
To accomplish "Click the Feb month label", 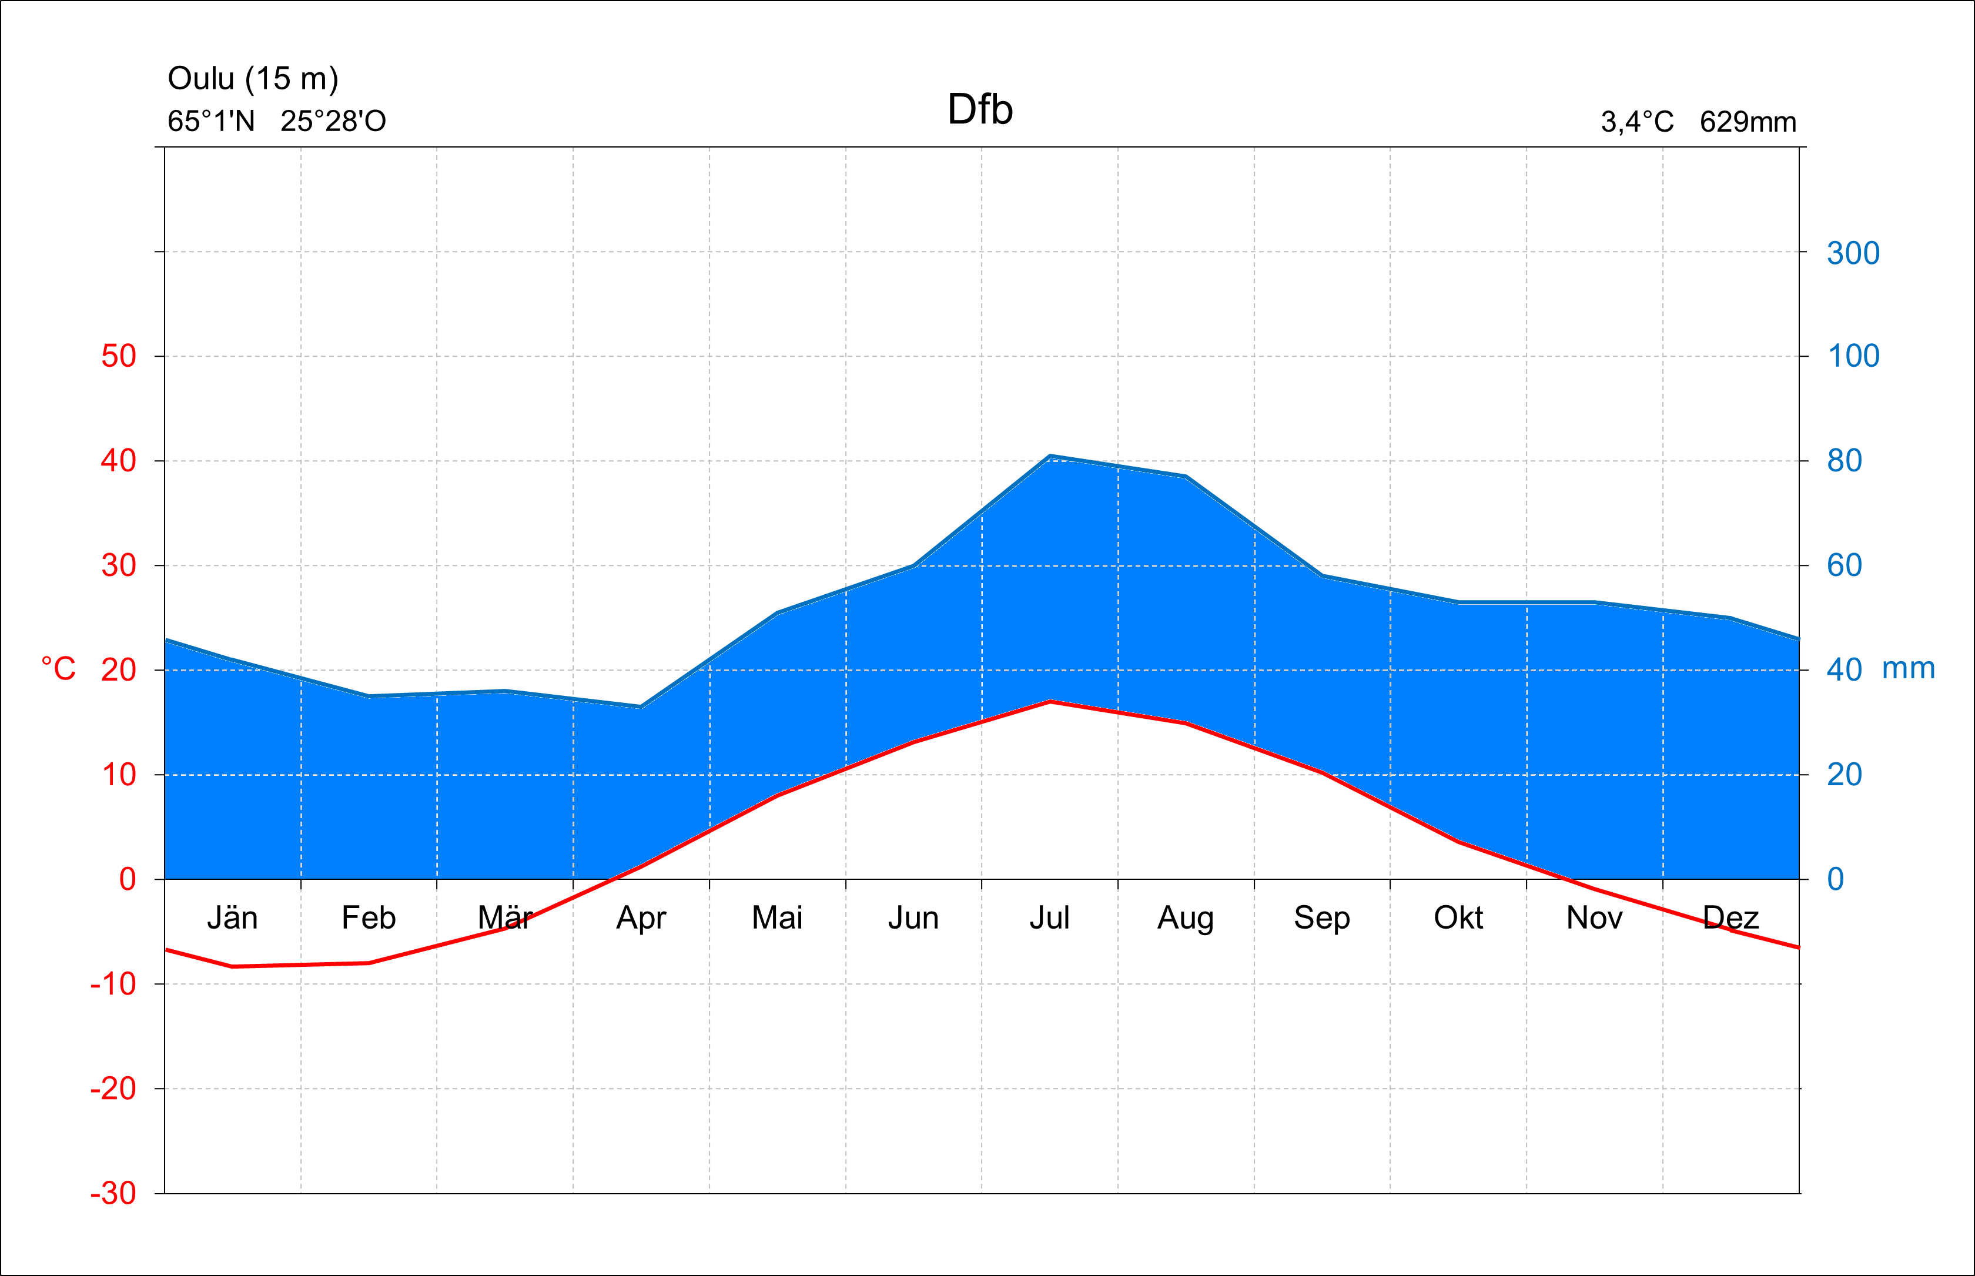I will pyautogui.click(x=369, y=918).
